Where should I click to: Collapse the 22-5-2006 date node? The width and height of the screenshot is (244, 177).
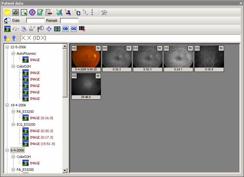[7, 47]
